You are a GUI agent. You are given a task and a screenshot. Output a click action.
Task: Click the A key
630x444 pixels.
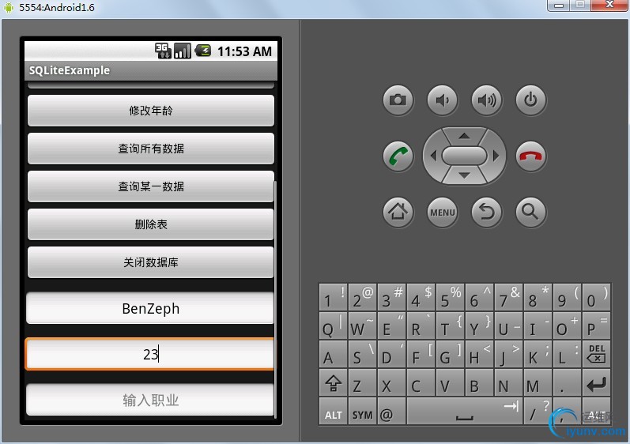(x=333, y=354)
